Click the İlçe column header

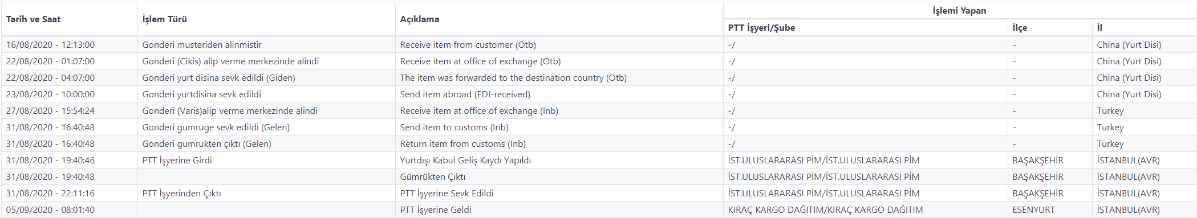[x=1020, y=28]
